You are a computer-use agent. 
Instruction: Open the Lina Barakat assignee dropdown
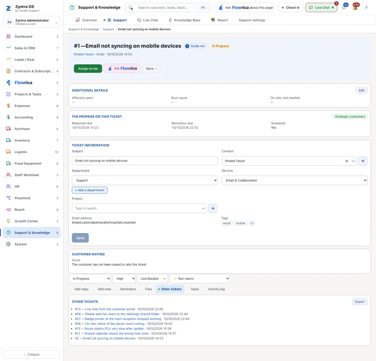152,279
